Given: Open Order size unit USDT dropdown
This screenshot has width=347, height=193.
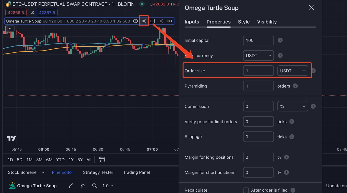Looking at the screenshot, I should pos(293,71).
